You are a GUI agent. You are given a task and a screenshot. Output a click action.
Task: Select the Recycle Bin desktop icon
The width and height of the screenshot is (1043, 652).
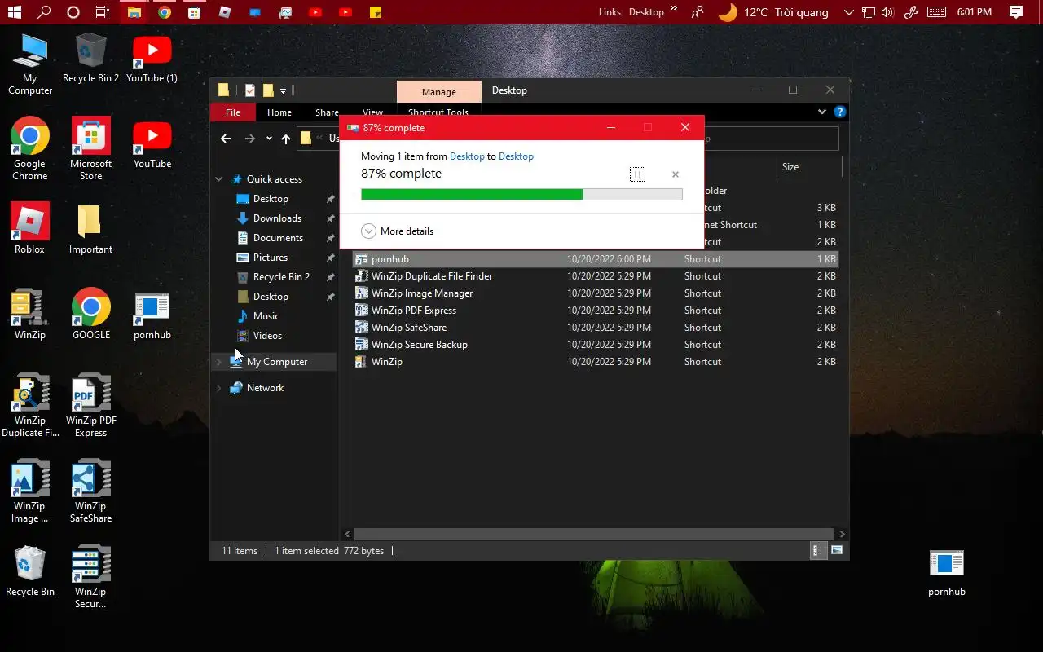point(30,570)
